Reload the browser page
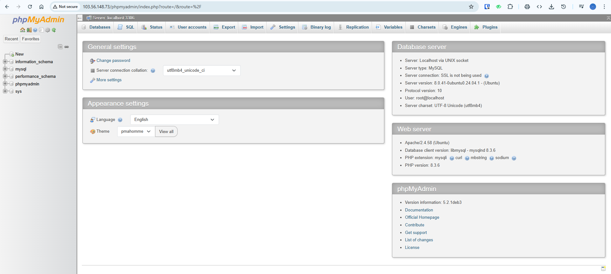 (30, 7)
